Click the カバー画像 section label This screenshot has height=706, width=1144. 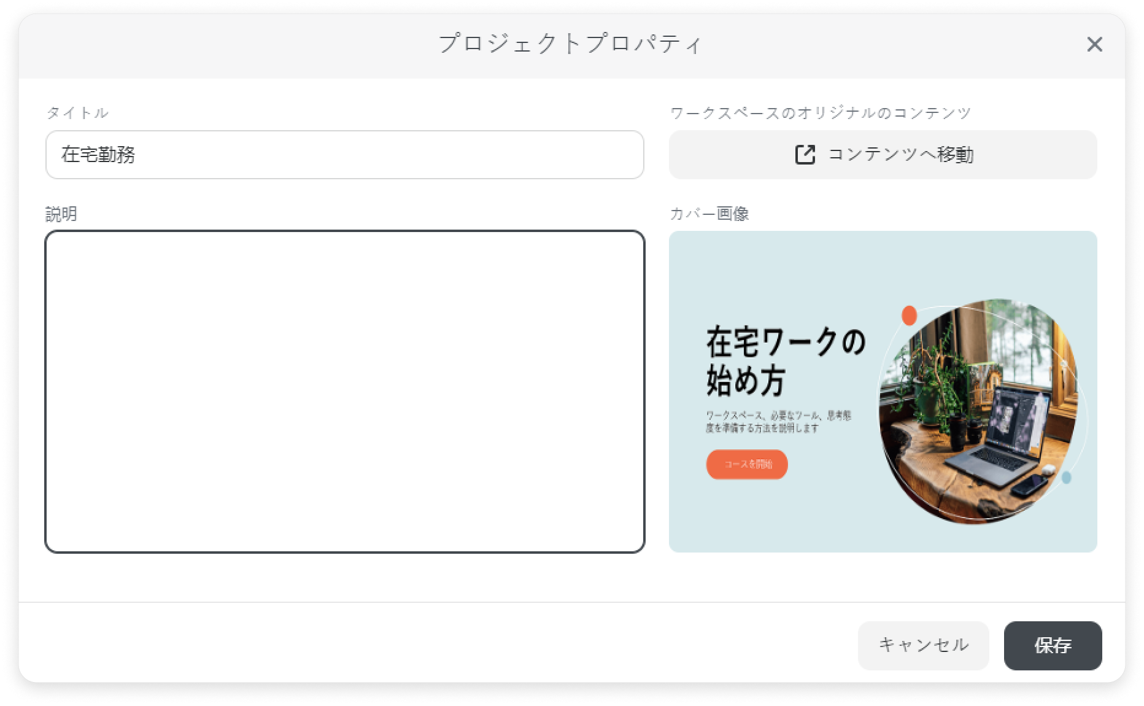pyautogui.click(x=709, y=214)
